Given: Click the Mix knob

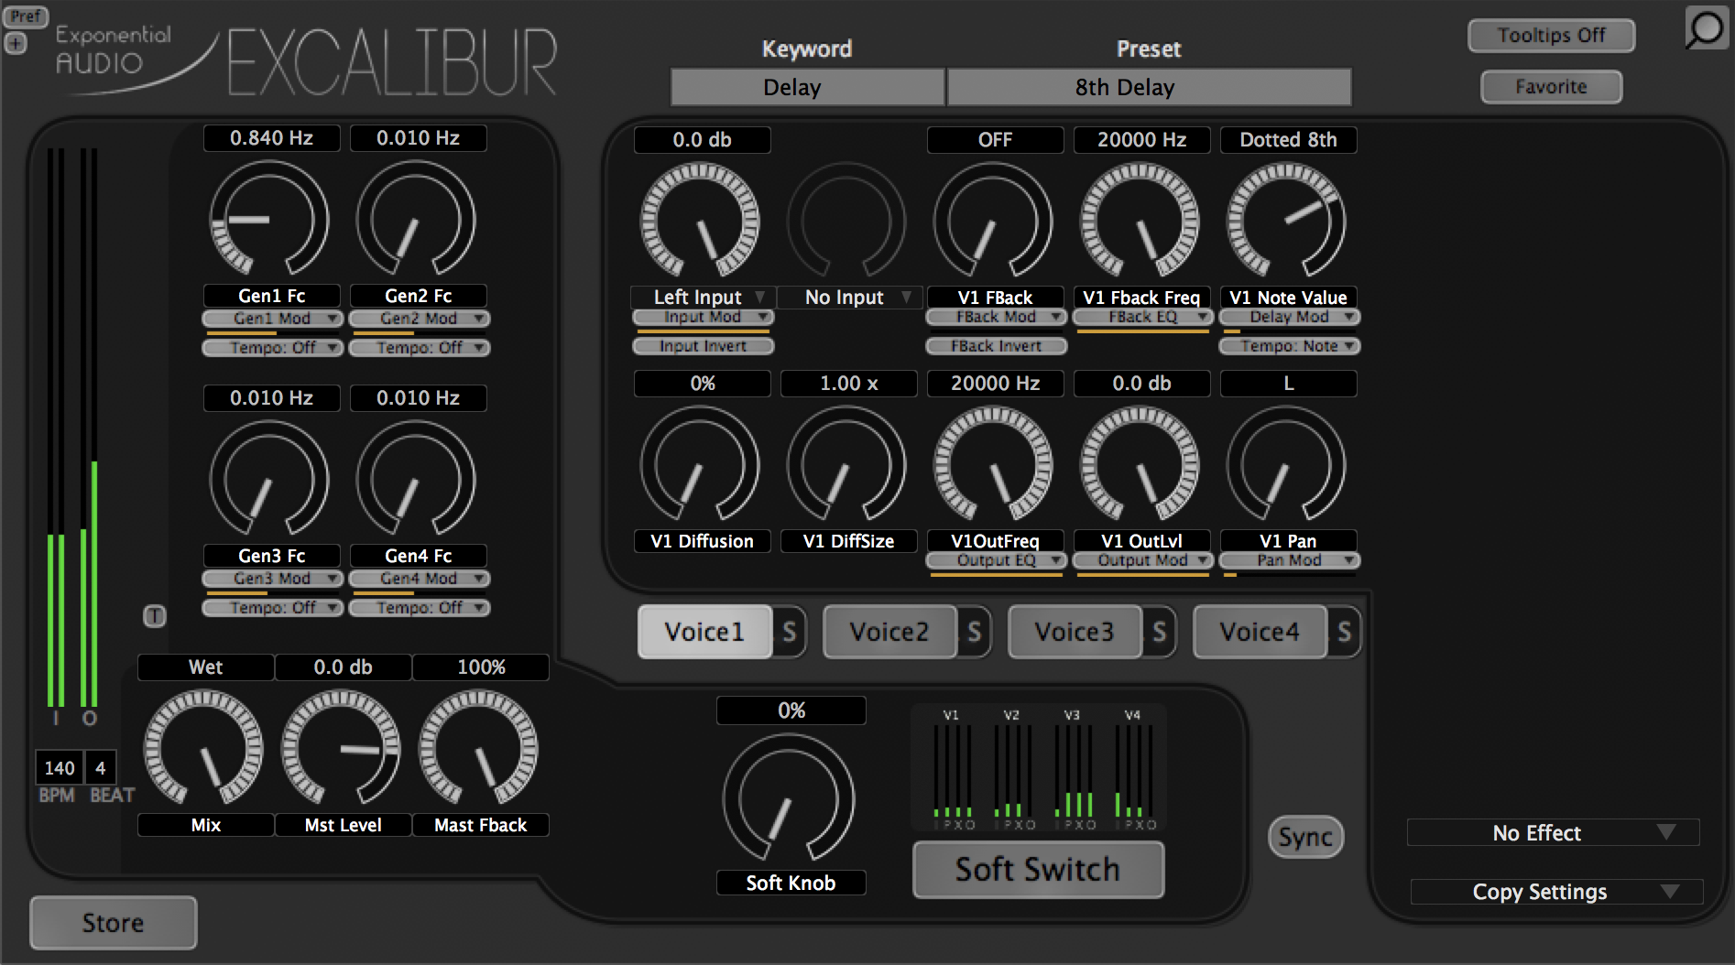Looking at the screenshot, I should (203, 749).
